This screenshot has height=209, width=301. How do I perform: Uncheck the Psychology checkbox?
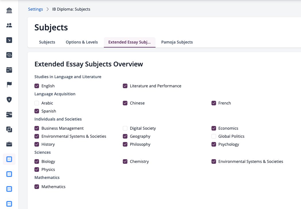click(x=214, y=144)
